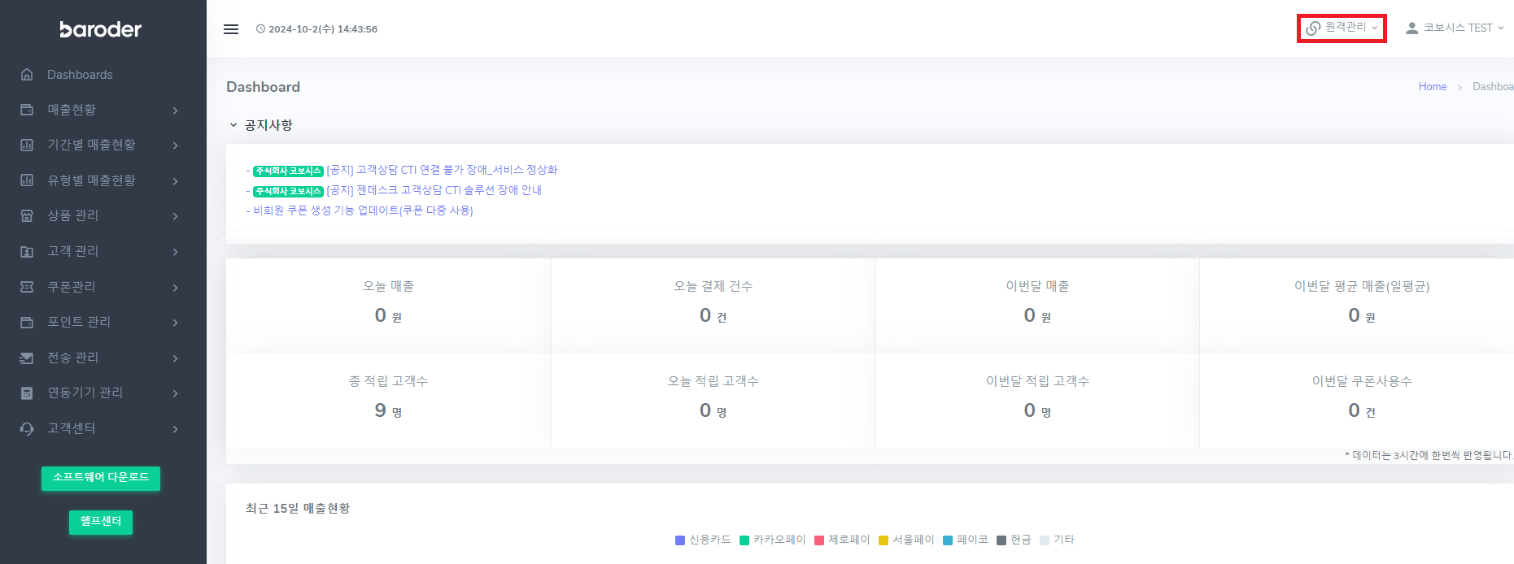Click the 연동기기 관리 device icon
The height and width of the screenshot is (564, 1514).
27,393
